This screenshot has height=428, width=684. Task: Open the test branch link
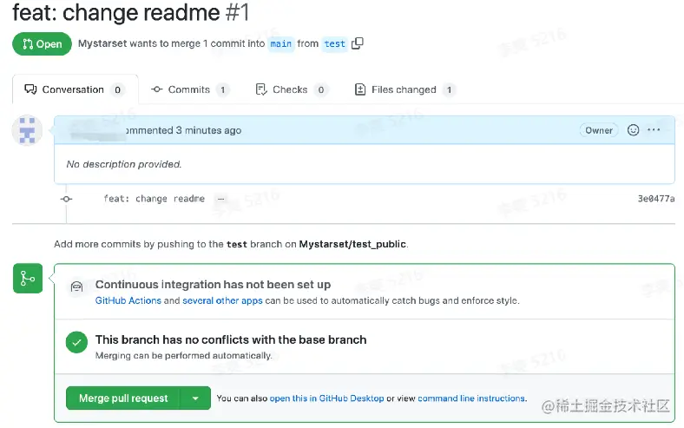click(x=334, y=43)
